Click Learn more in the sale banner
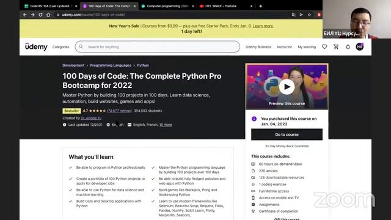This screenshot has height=220, width=391. click(x=263, y=26)
